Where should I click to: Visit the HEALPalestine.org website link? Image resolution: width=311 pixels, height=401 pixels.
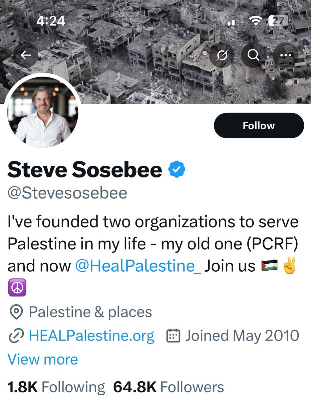pos(91,336)
